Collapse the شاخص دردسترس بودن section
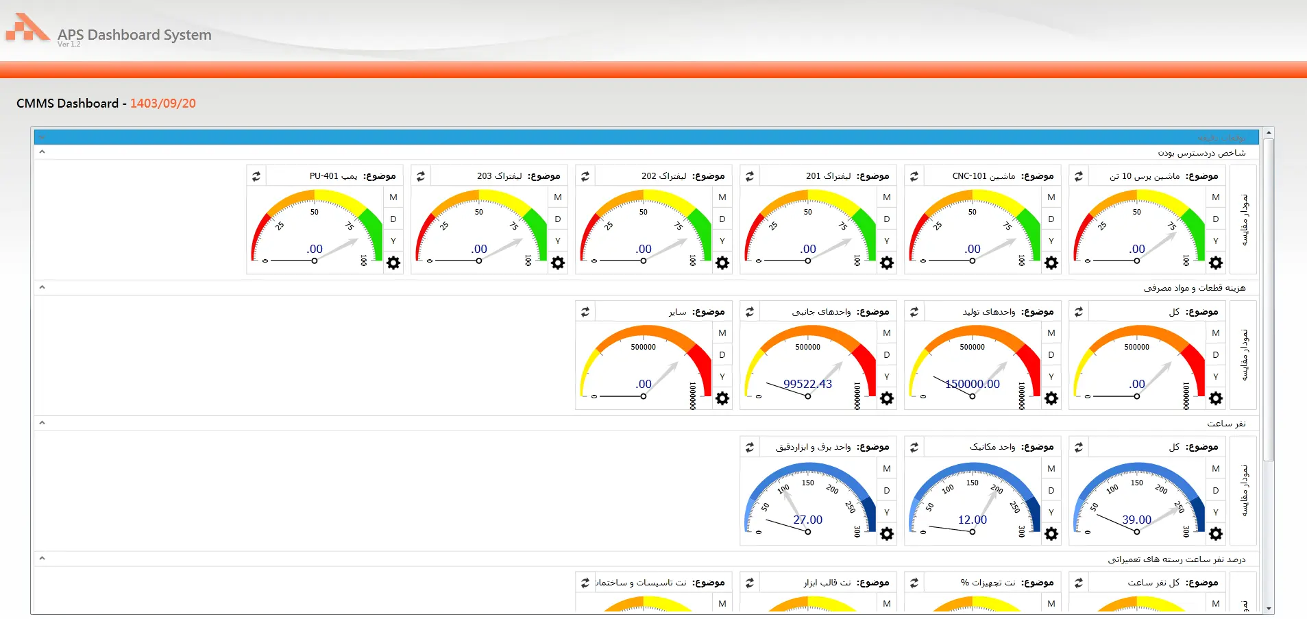 42,152
